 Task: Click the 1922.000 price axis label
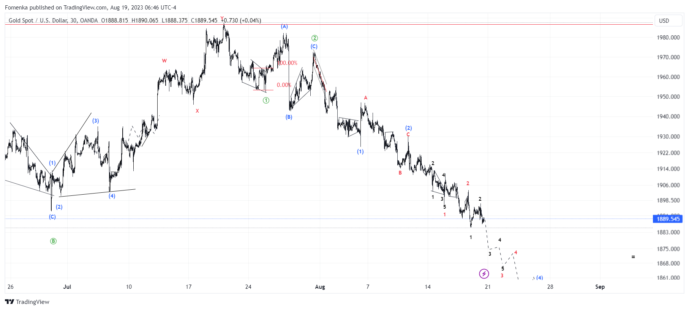coord(668,153)
